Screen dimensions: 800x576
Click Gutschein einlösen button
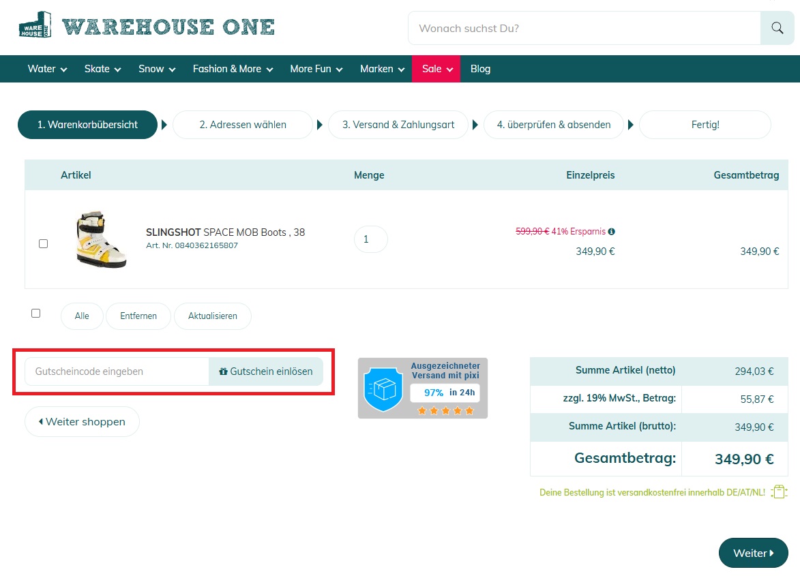click(266, 371)
